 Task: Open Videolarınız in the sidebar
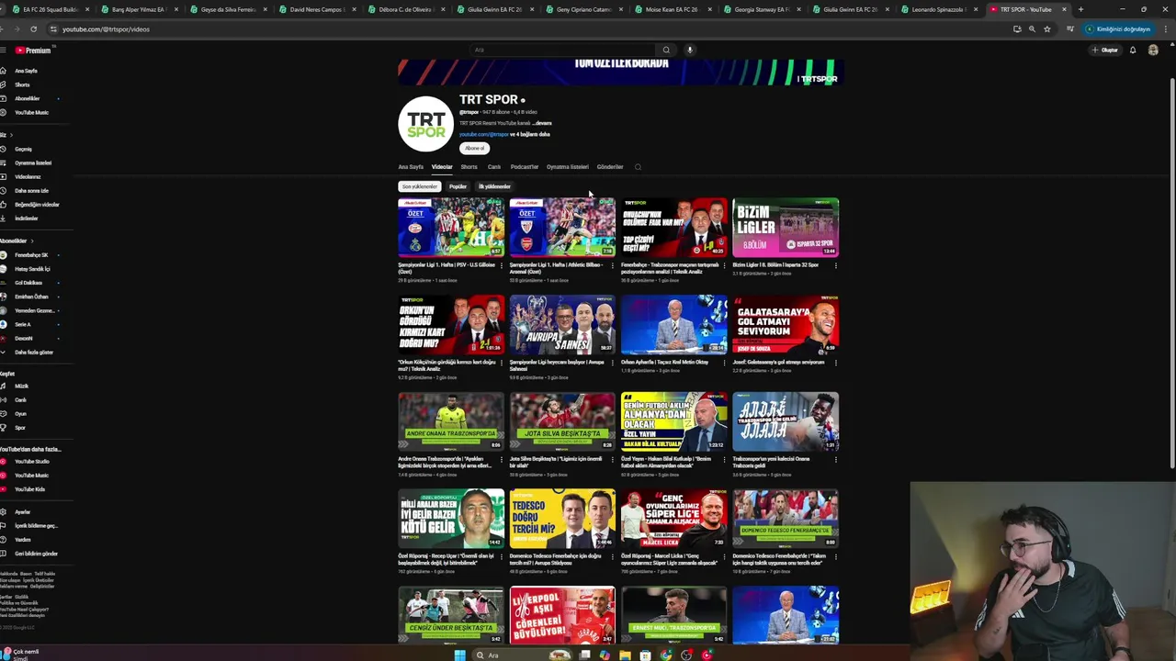tap(28, 176)
